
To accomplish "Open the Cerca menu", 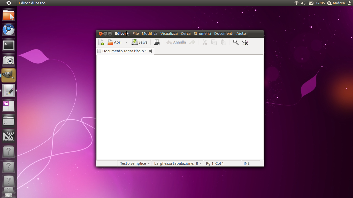I will point(186,34).
